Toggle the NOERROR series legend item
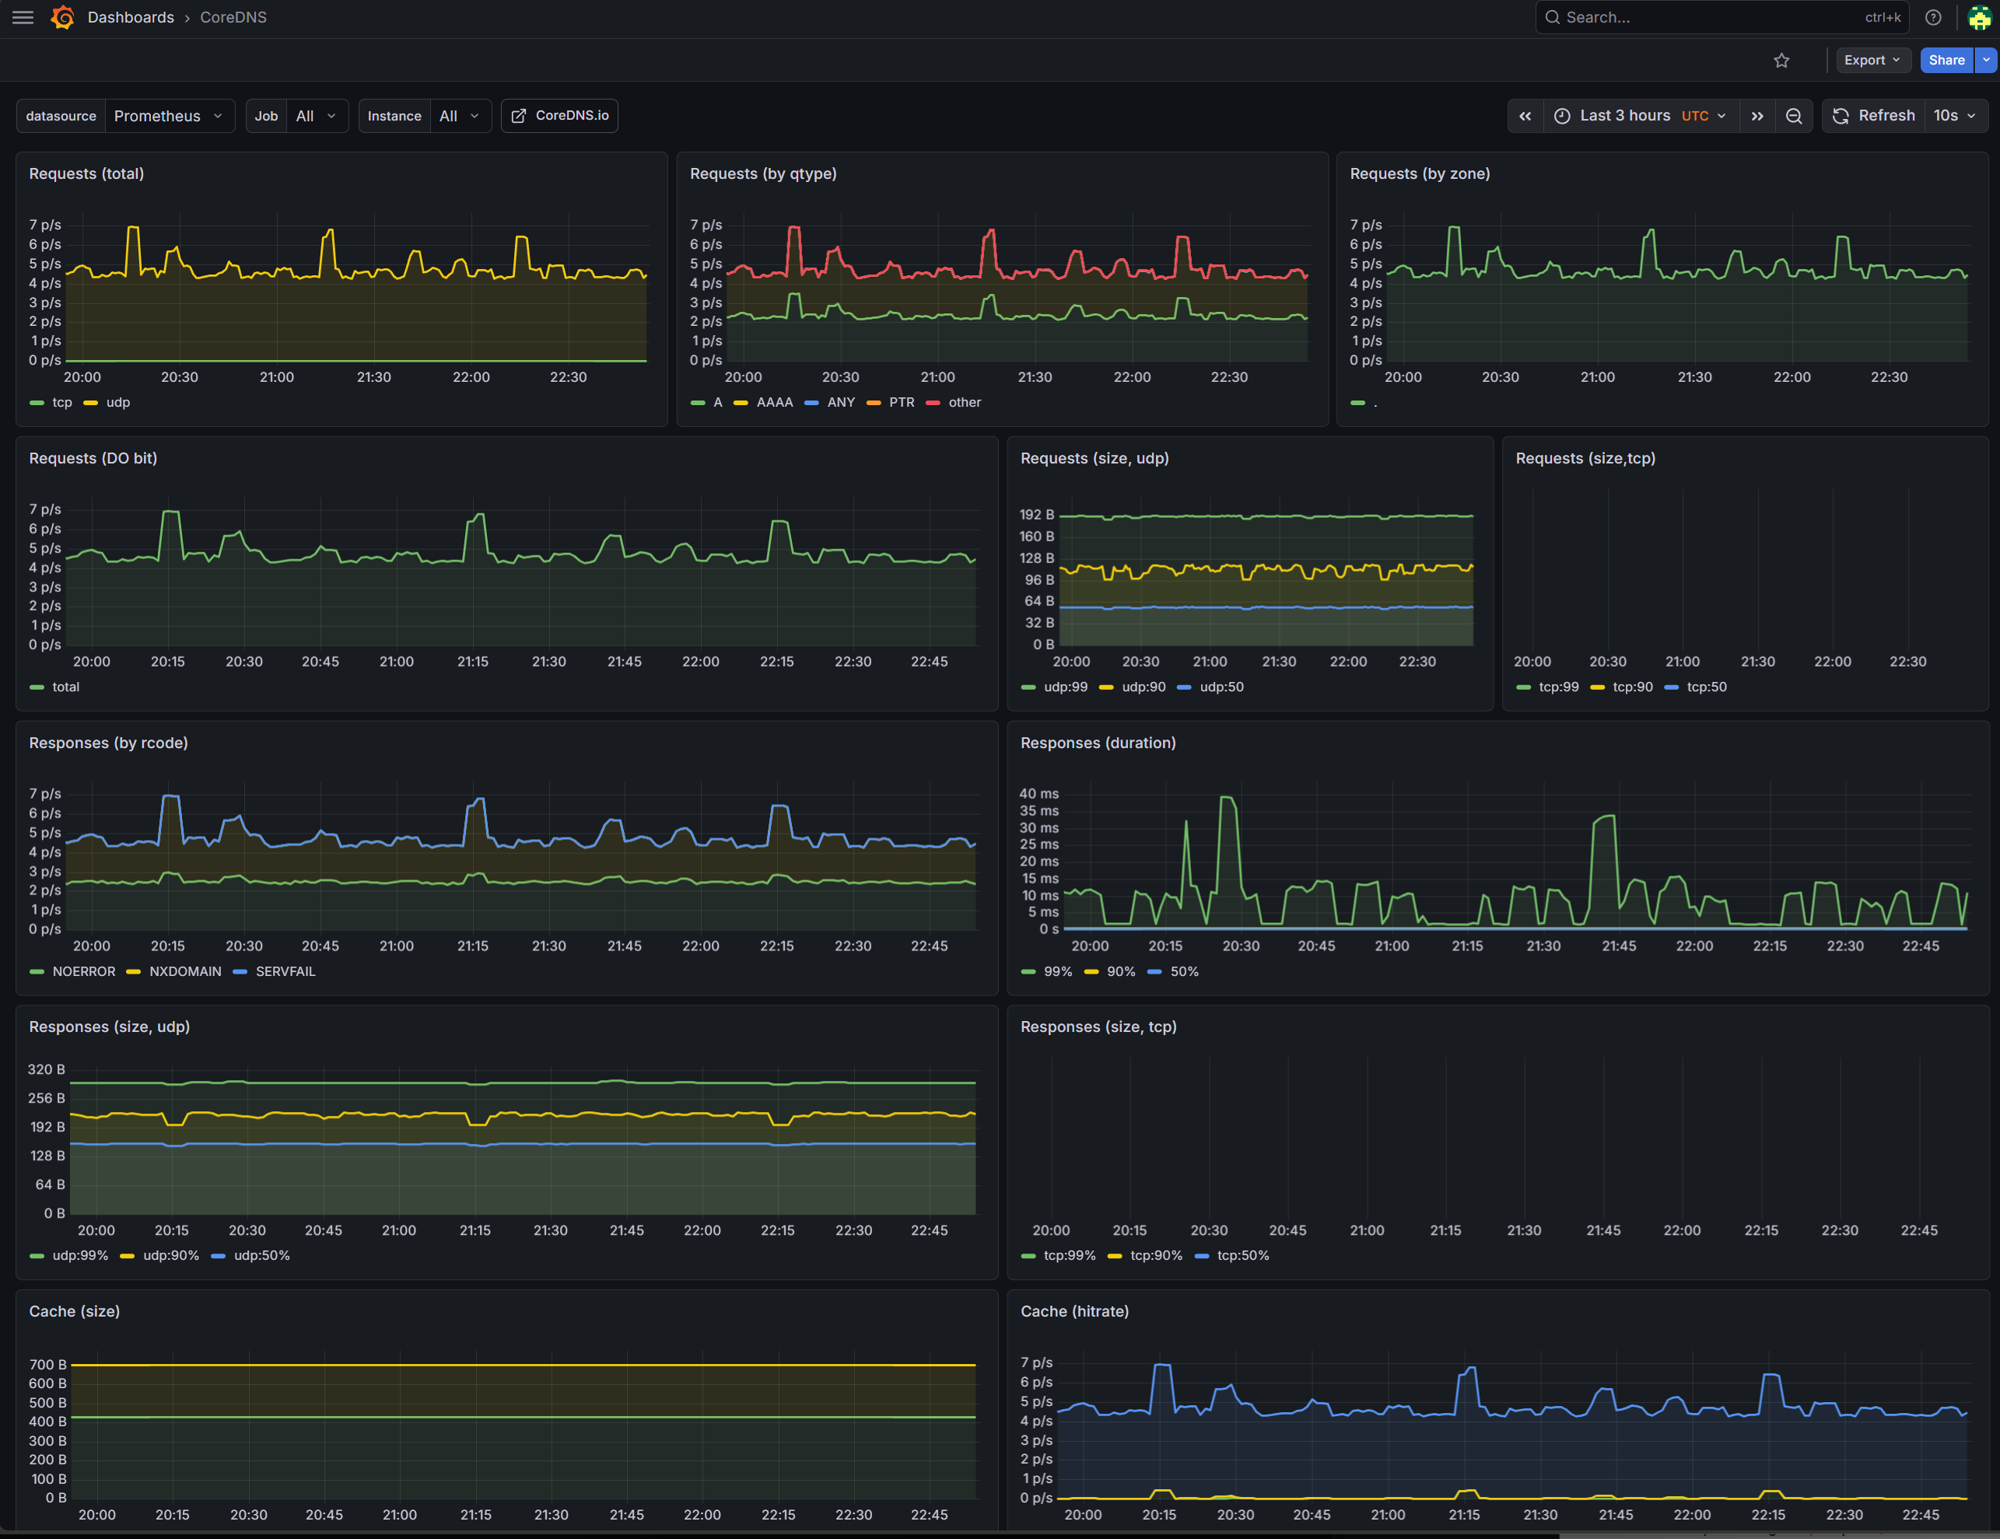Screen dimensions: 2000x1539 coord(84,972)
